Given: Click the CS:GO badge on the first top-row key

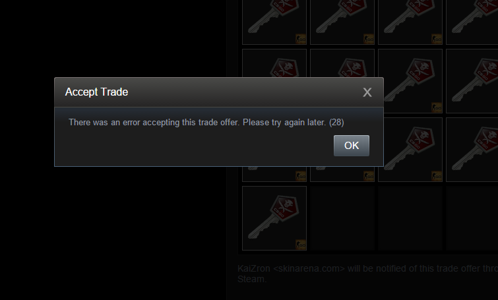Looking at the screenshot, I should pos(301,39).
